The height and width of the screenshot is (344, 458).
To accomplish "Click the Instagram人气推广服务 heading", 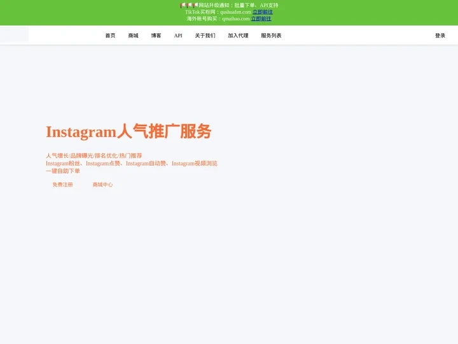I will point(128,131).
